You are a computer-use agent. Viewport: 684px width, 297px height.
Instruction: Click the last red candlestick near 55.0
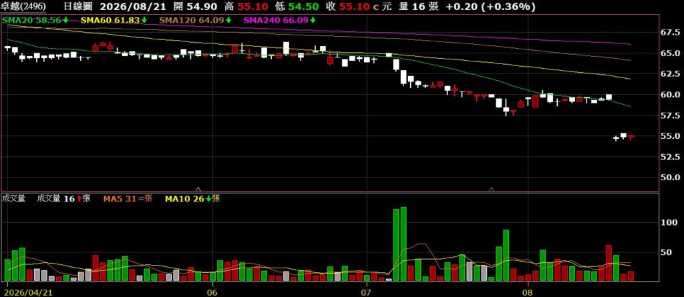coord(631,137)
